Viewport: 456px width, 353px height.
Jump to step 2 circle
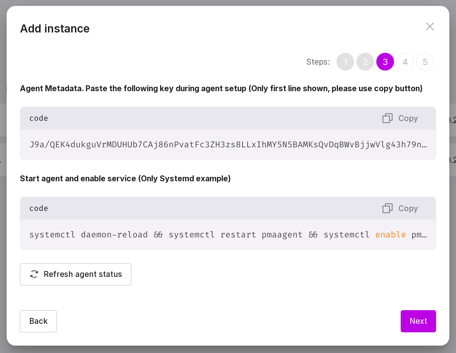tap(365, 62)
